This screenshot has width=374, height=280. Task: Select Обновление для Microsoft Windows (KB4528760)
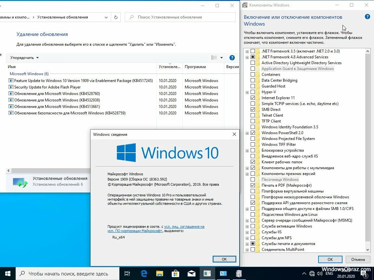(57, 94)
